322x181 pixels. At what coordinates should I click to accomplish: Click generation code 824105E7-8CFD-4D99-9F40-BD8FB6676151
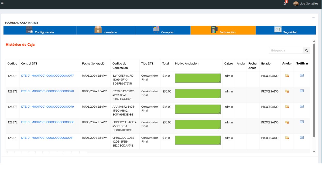tap(124, 79)
